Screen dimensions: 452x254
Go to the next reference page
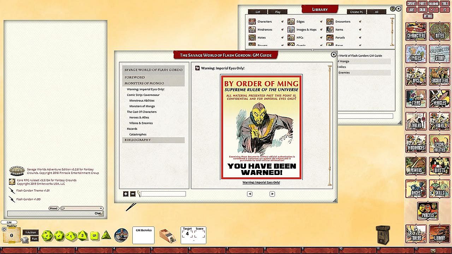(x=272, y=194)
